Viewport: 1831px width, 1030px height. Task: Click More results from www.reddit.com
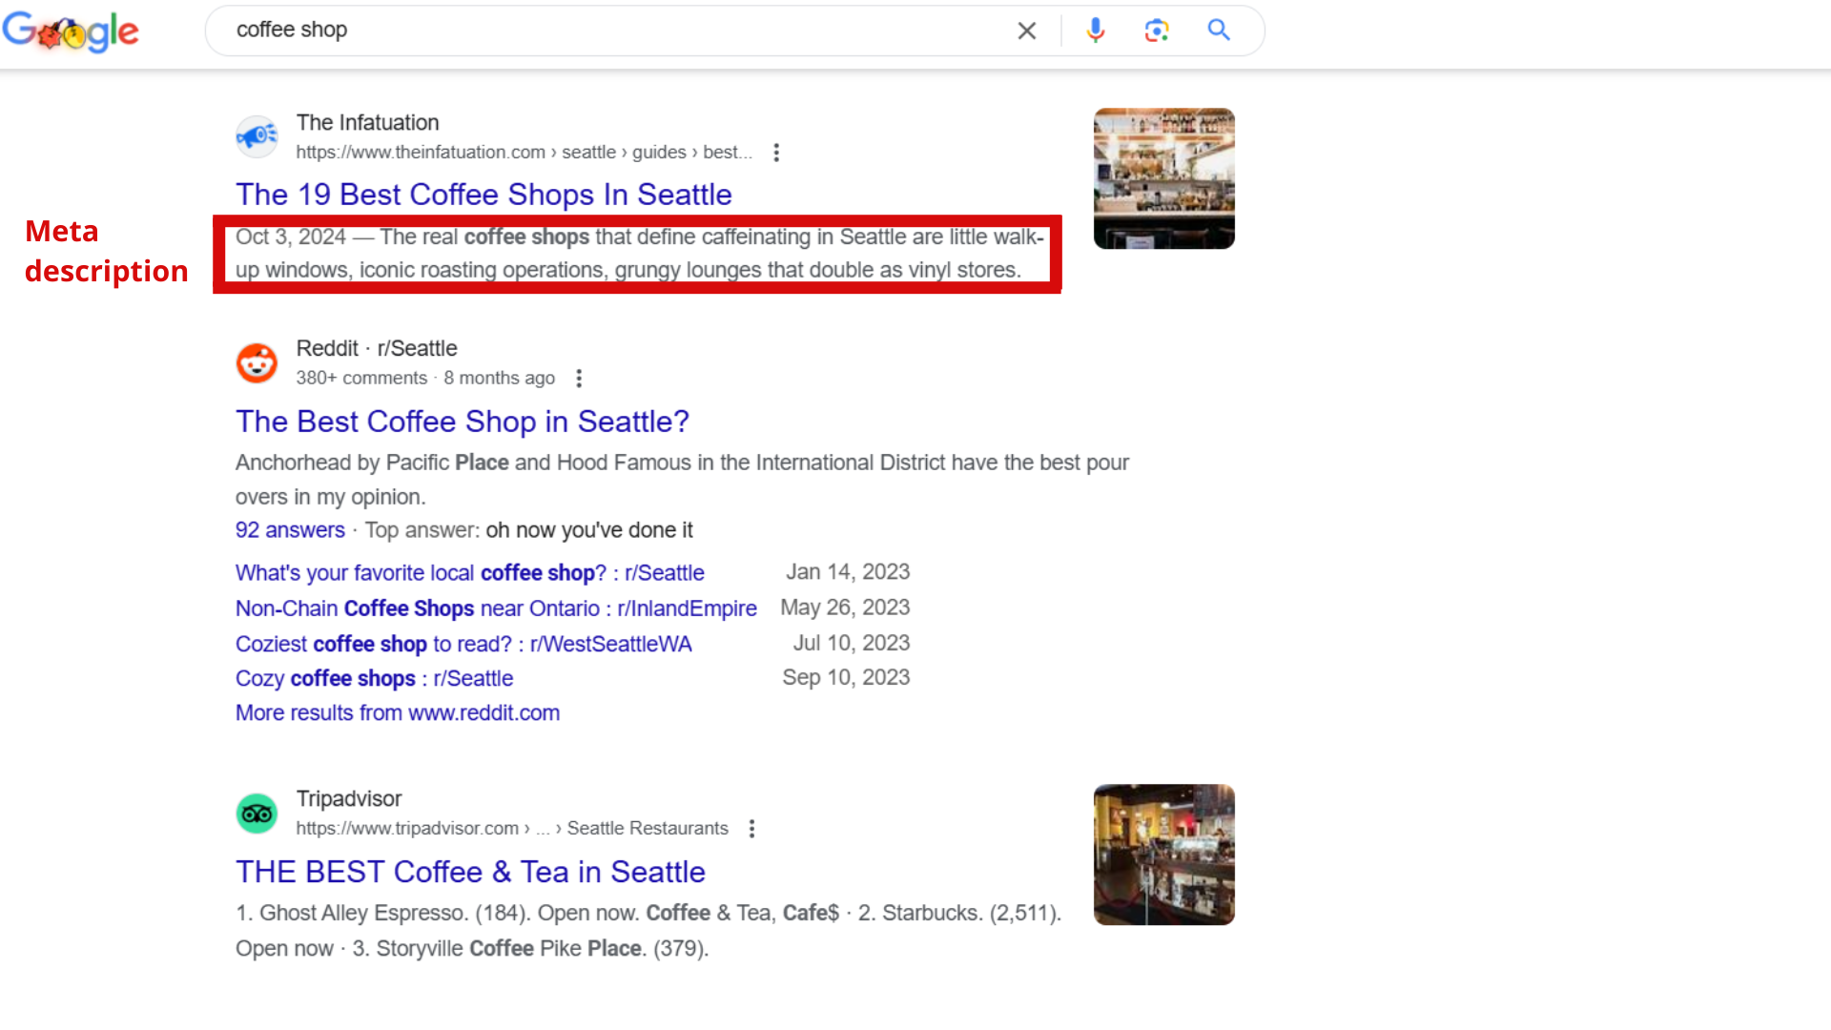click(x=397, y=713)
